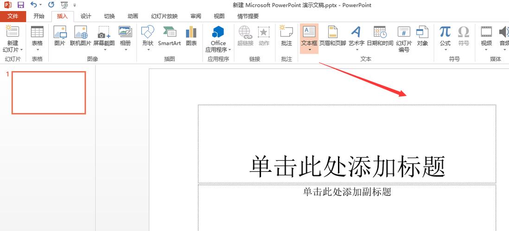
Task: Open 页眉和页脚 dialog
Action: (333, 36)
